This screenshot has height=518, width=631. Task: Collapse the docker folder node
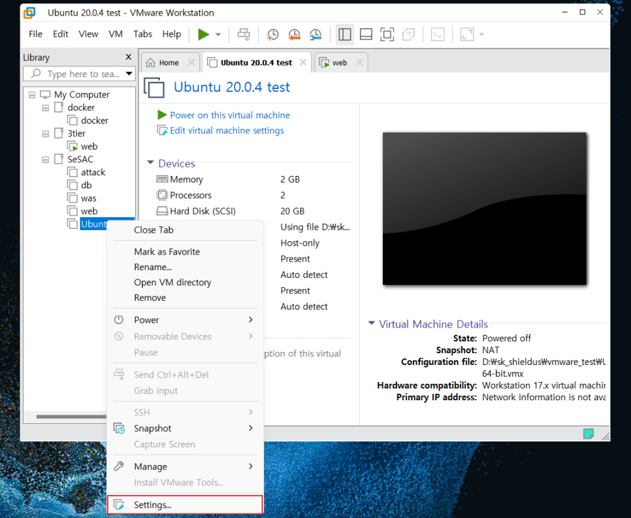click(46, 108)
